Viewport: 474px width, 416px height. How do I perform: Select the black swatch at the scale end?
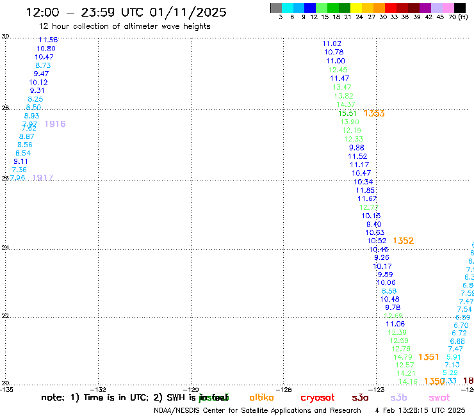click(460, 8)
